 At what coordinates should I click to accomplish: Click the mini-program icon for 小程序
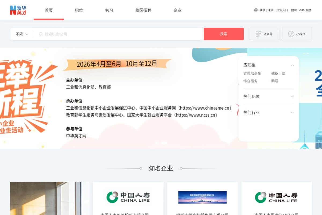click(291, 34)
